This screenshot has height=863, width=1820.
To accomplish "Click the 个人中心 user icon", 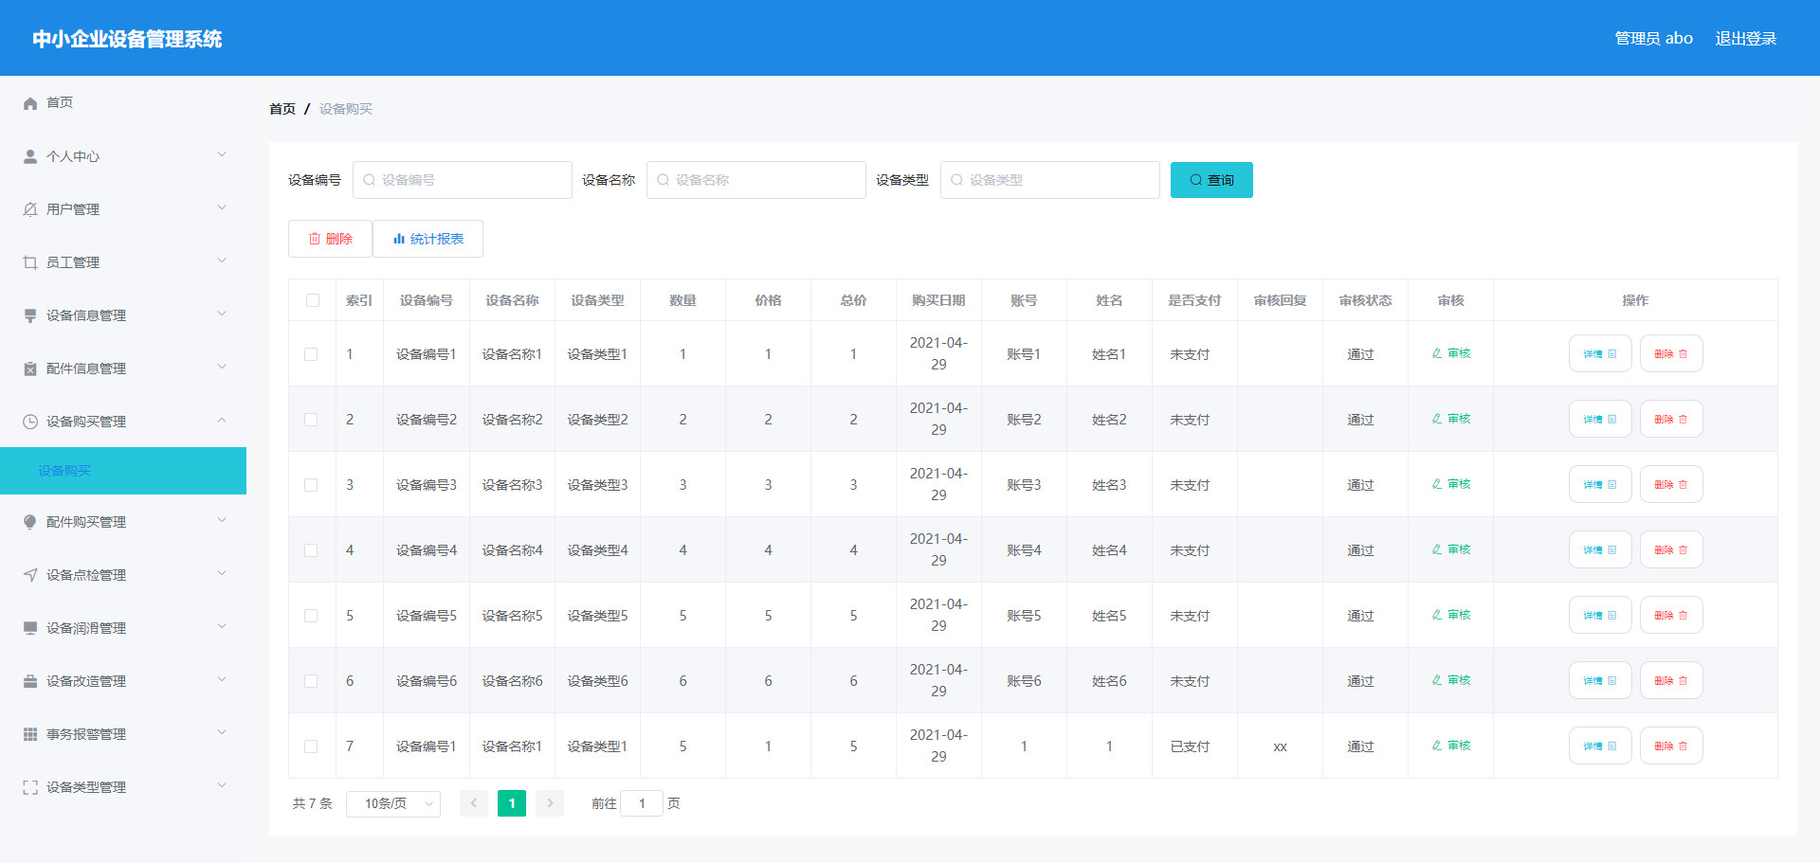I will (x=30, y=156).
